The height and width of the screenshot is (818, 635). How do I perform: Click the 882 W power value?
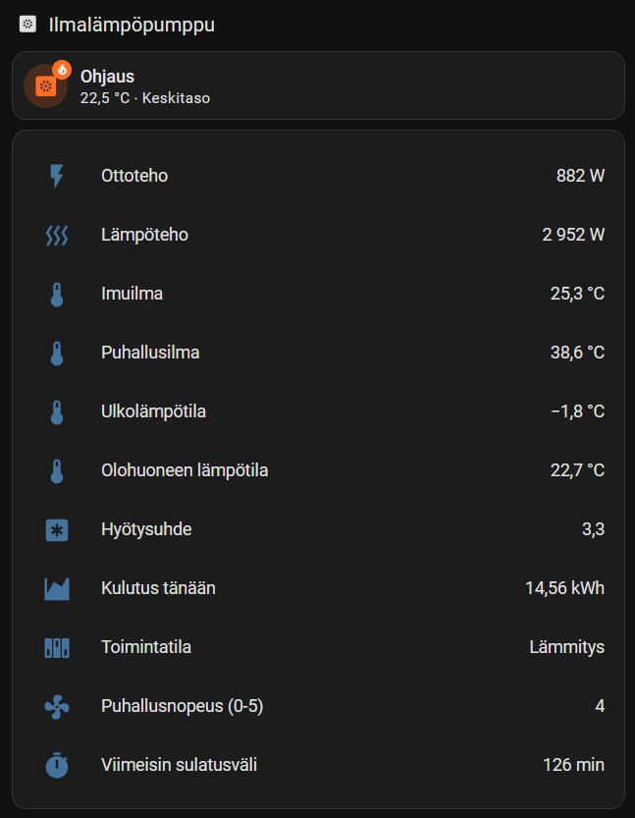coord(580,177)
